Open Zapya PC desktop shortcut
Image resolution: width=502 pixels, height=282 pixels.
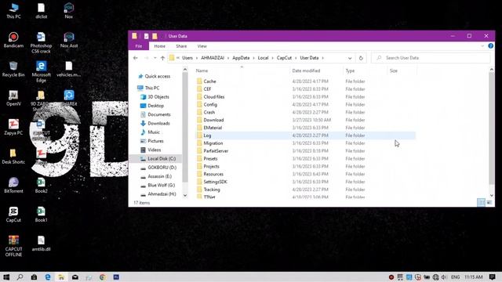[x=13, y=127]
